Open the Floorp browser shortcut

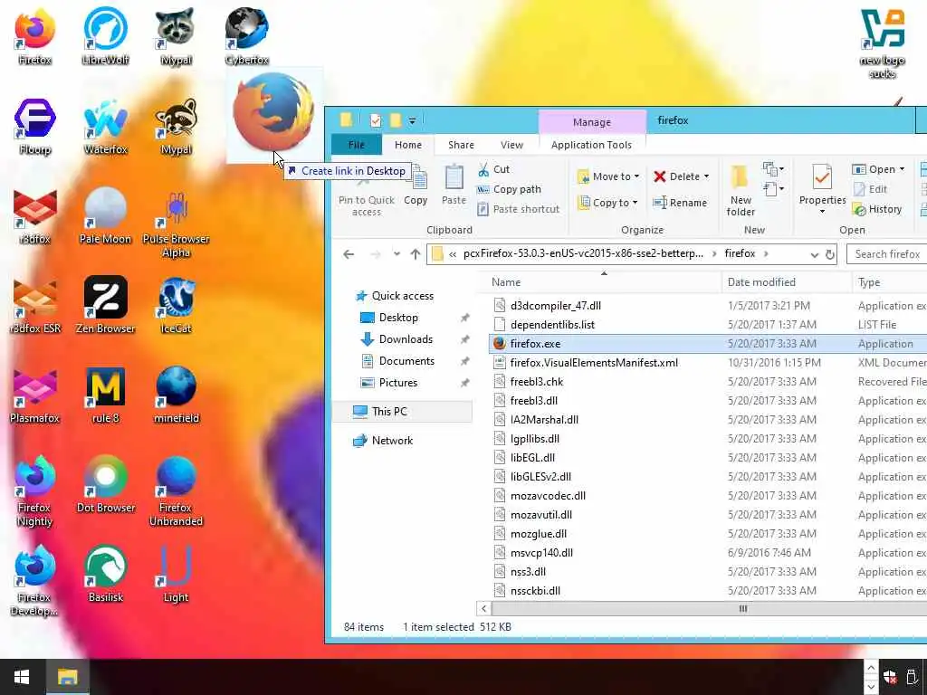click(x=34, y=126)
